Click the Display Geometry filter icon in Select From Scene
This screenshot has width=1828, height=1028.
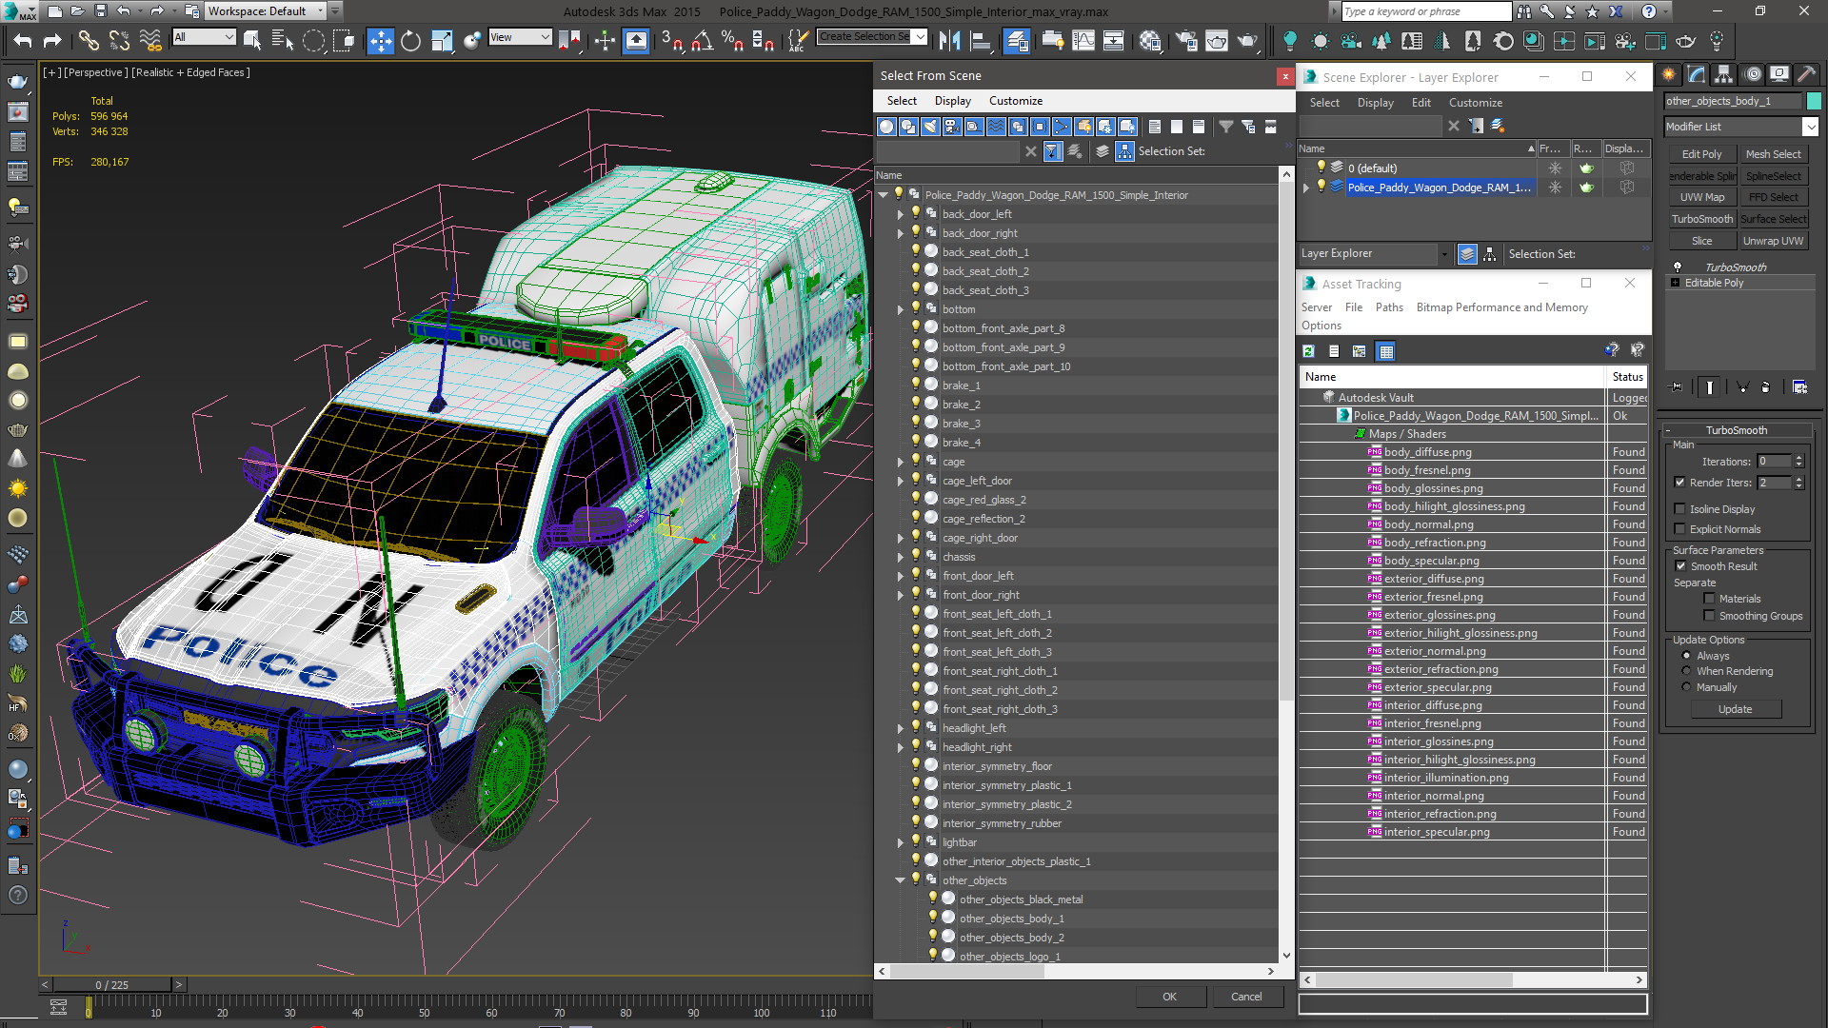coord(886,127)
